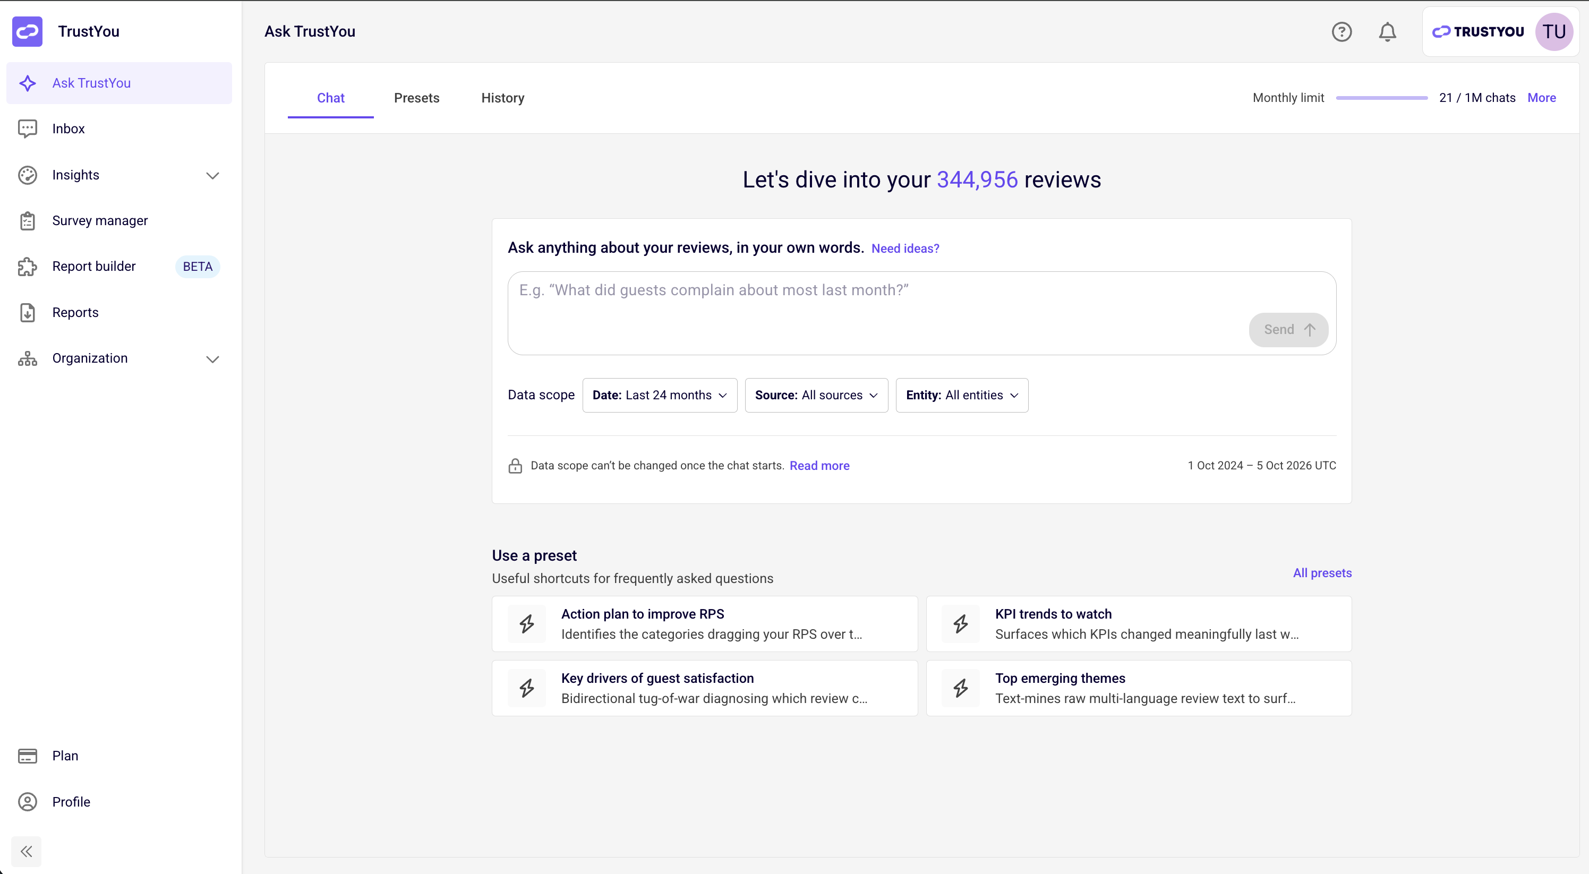Click the TRUSTYOU brand logo in header
Image resolution: width=1589 pixels, height=874 pixels.
point(1477,31)
